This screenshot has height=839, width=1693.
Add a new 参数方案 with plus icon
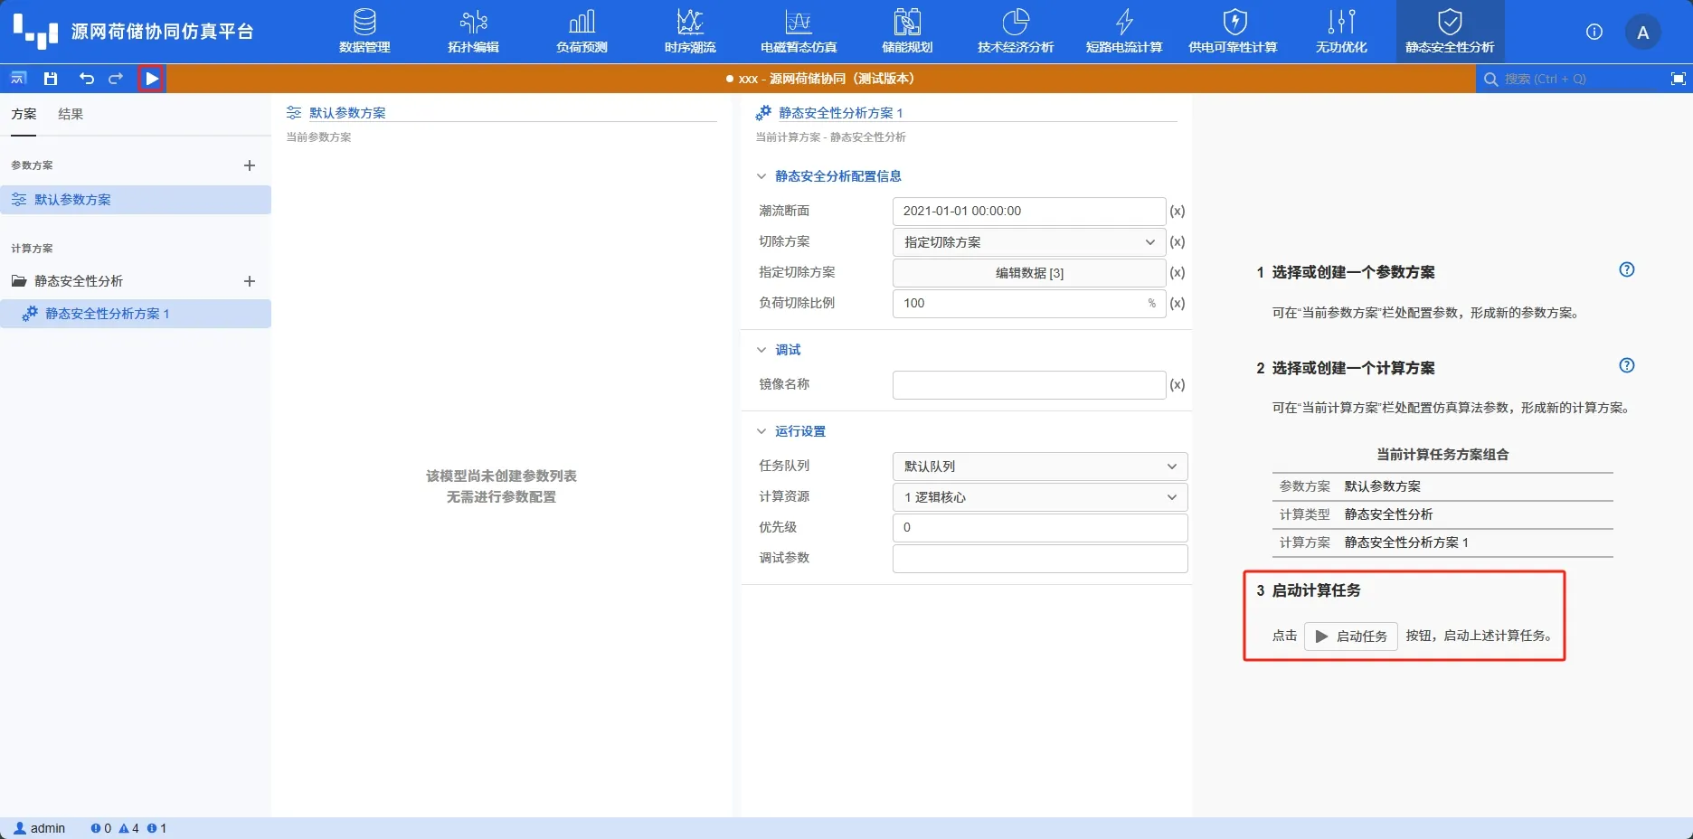[250, 165]
